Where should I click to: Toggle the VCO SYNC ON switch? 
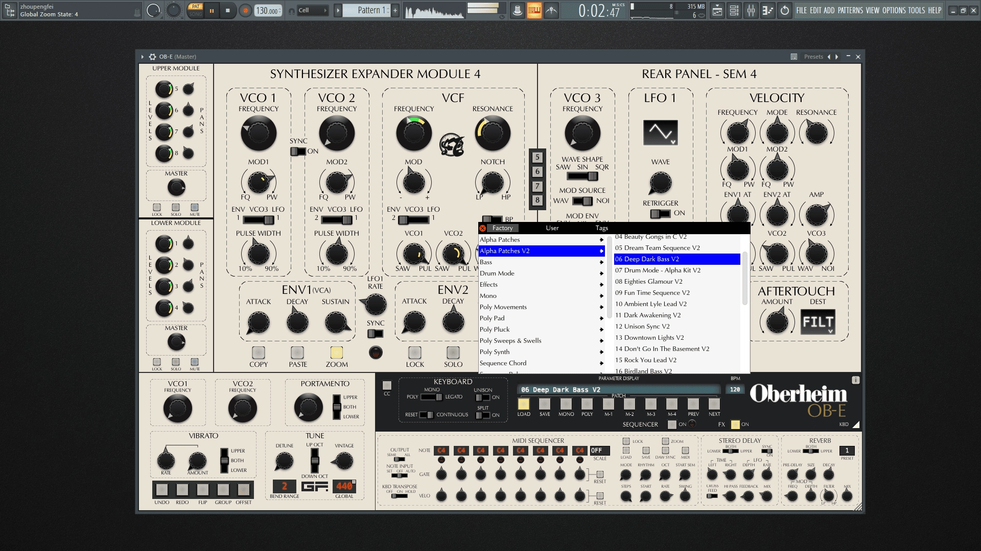coord(298,152)
